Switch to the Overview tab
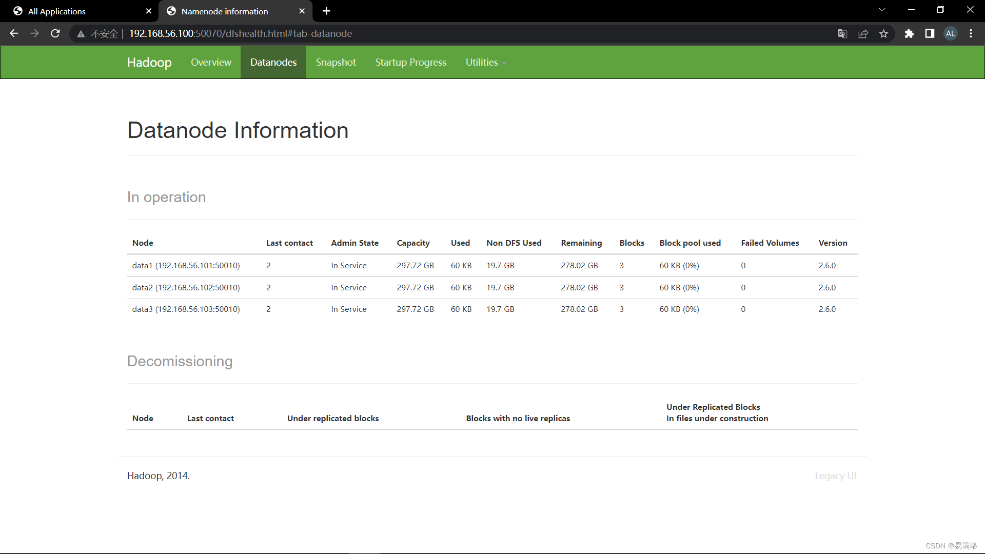The image size is (985, 554). (211, 62)
